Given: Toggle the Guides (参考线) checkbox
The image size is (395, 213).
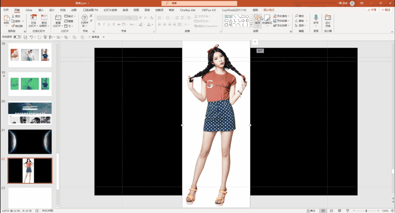Looking at the screenshot, I should point(89,37).
